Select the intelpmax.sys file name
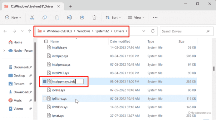Screen dimensions: 216x120 61,64
